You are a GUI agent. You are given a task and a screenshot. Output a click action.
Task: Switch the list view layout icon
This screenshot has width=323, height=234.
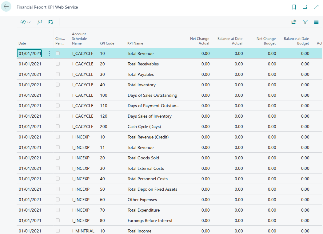click(x=316, y=22)
